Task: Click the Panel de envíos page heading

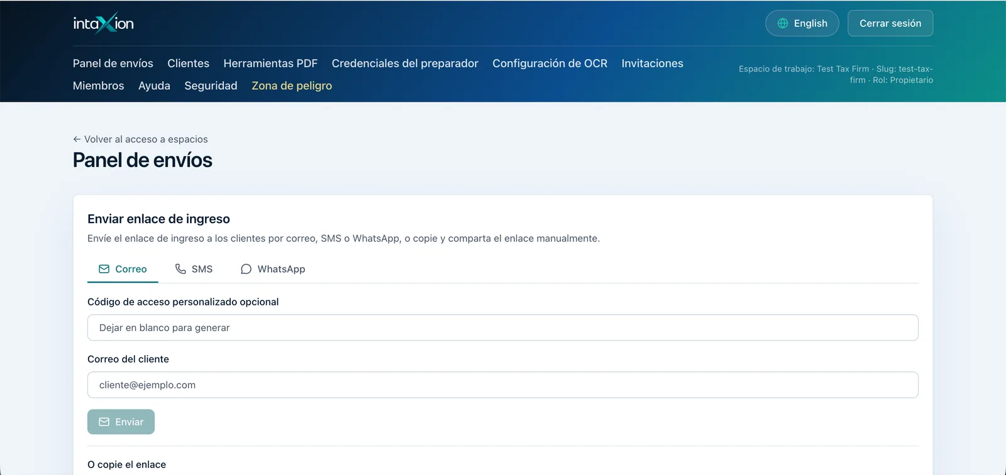Action: click(143, 160)
